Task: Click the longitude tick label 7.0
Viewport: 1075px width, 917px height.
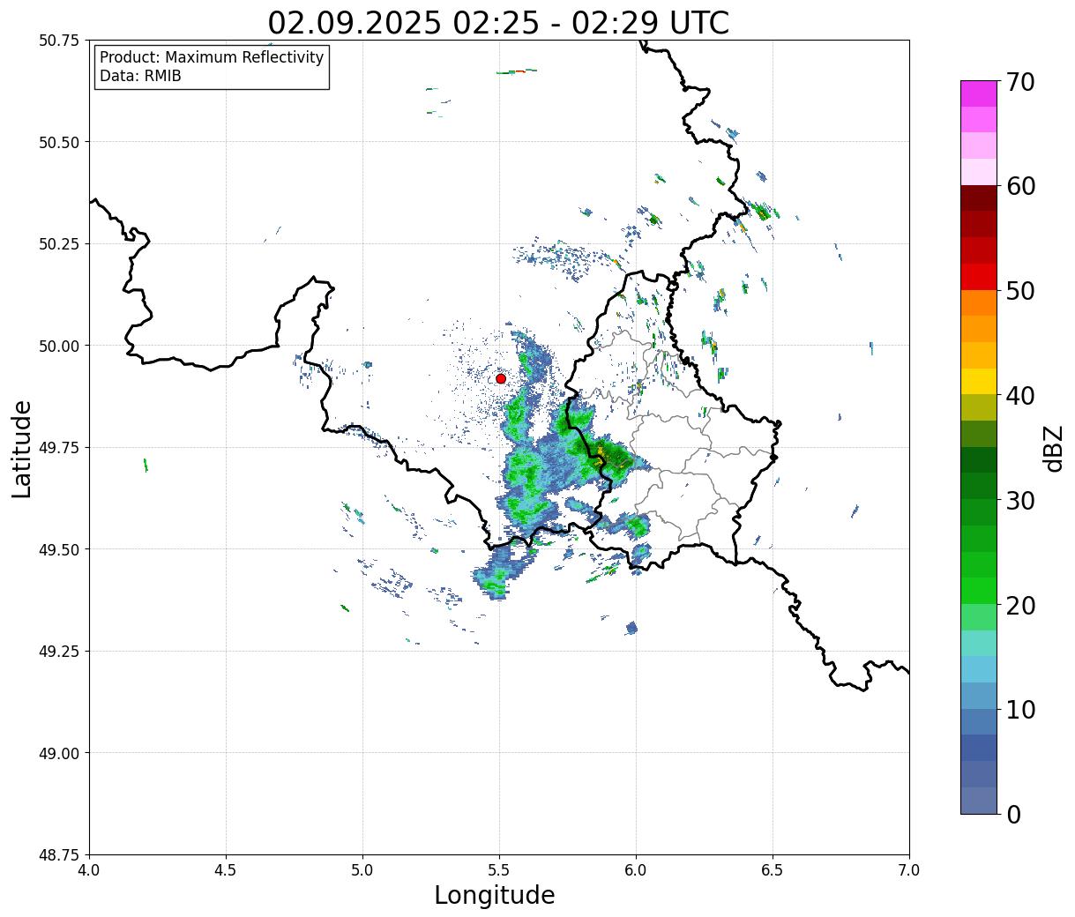Action: point(909,870)
